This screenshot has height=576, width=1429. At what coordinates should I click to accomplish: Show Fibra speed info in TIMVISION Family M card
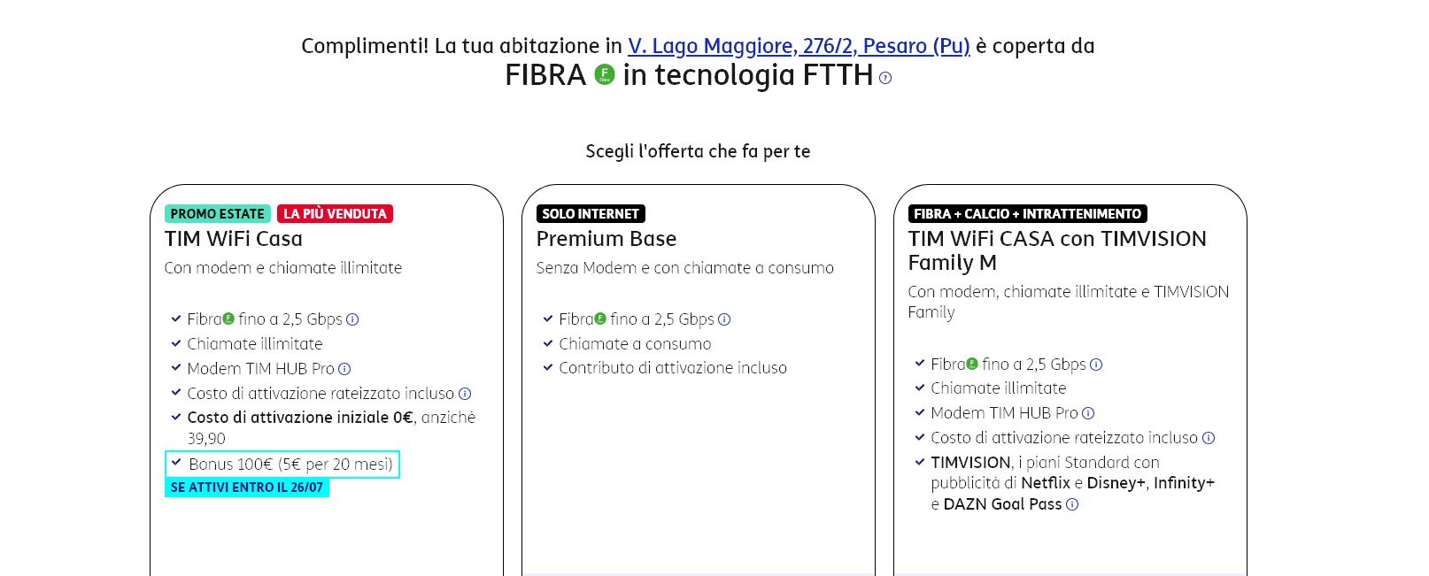click(x=1096, y=365)
